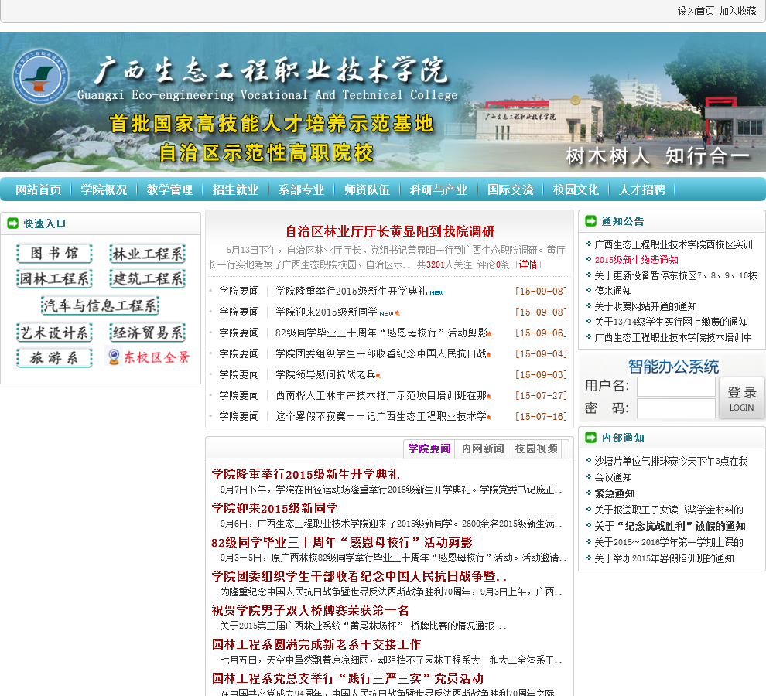Click the 登录 LOGIN button
The image size is (766, 696).
tap(741, 398)
